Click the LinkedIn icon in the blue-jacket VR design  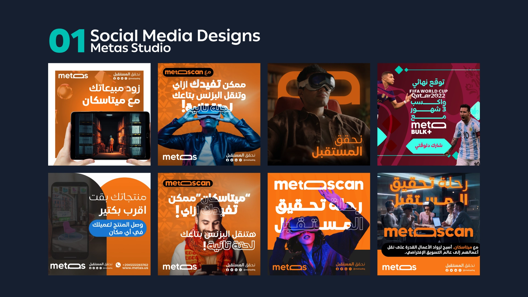pyautogui.click(x=236, y=160)
